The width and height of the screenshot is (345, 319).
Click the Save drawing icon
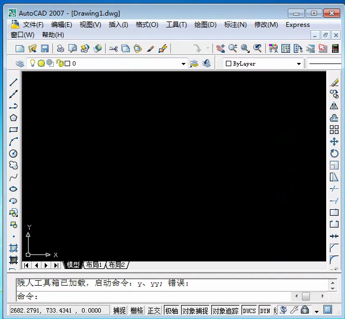(x=45, y=48)
